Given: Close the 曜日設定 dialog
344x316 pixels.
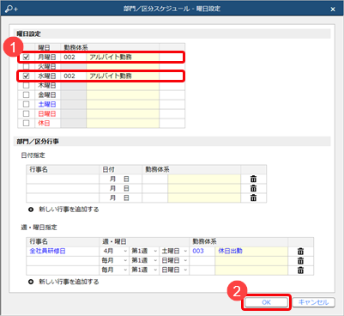Looking at the screenshot, I should [333, 9].
